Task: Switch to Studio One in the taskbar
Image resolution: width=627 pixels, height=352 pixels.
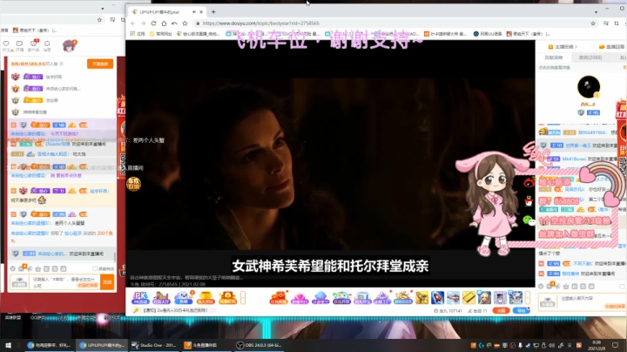Action: coord(154,345)
